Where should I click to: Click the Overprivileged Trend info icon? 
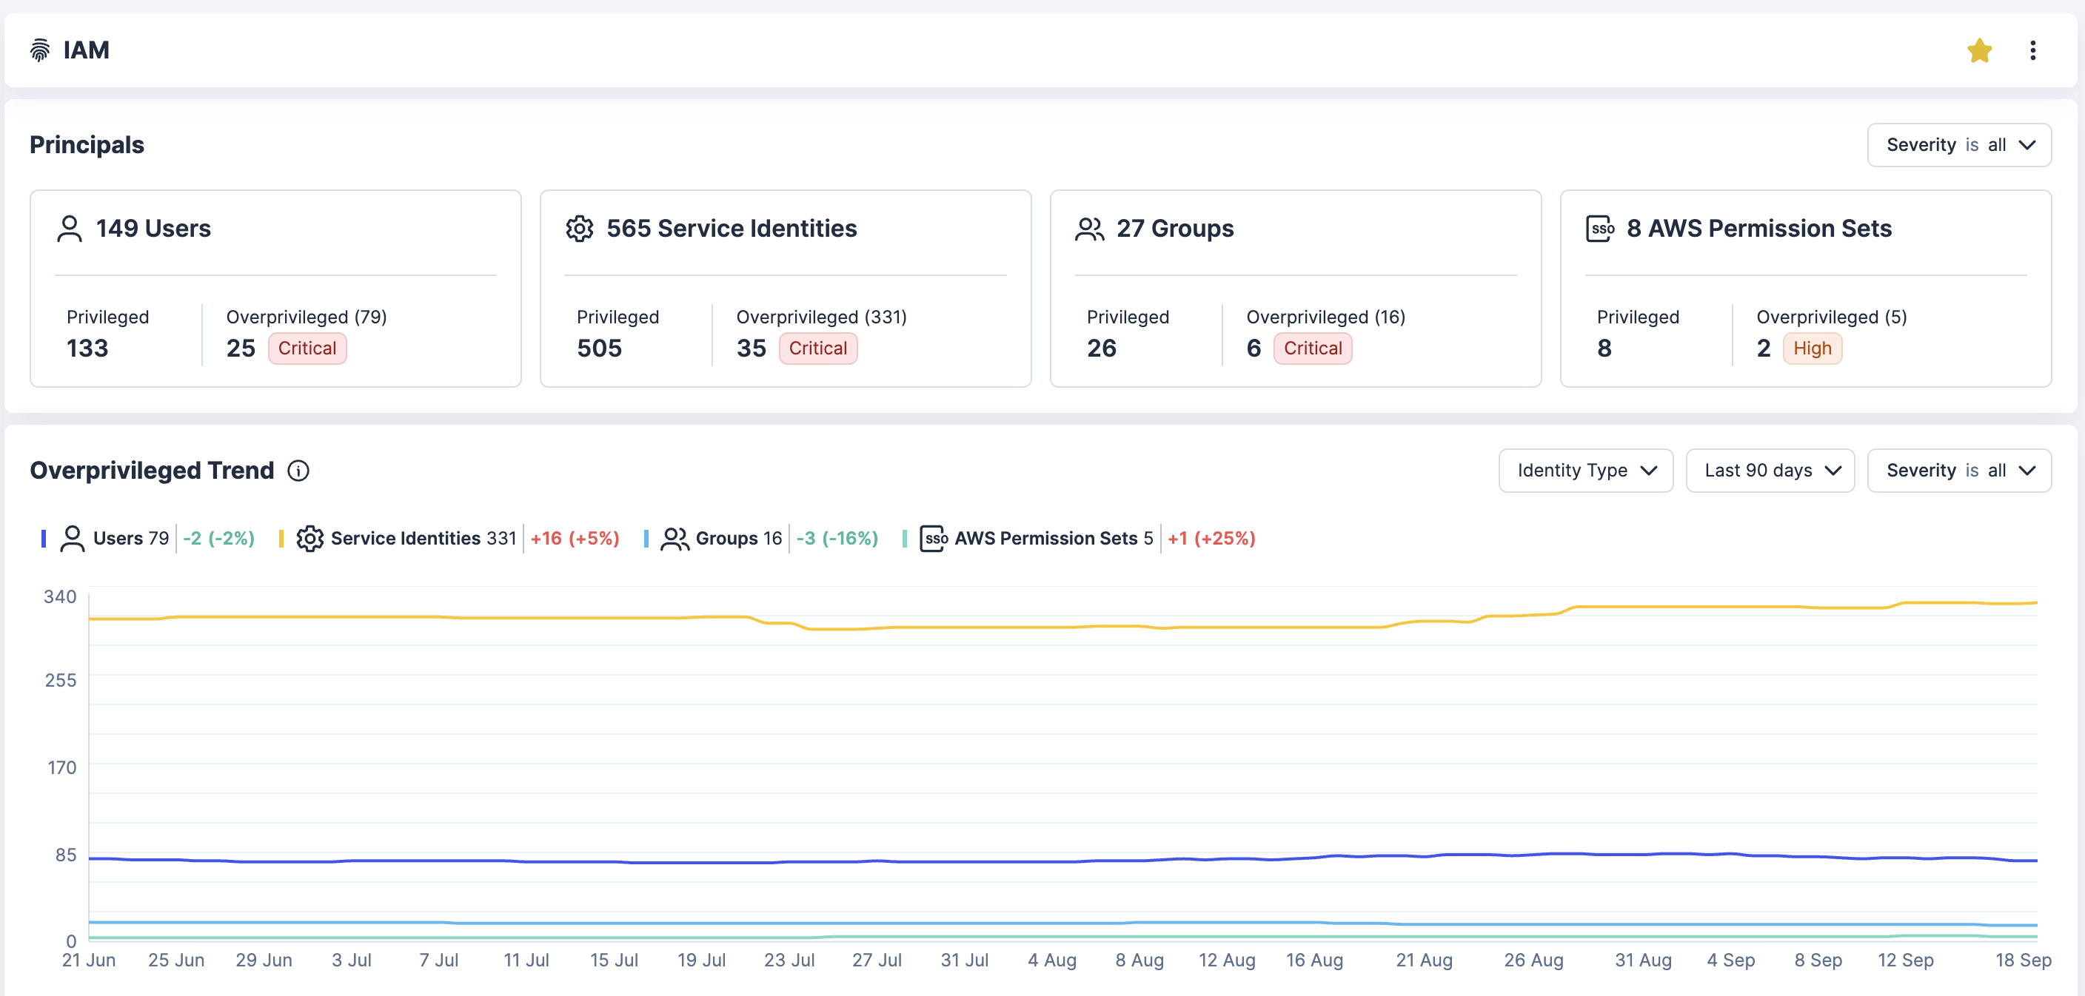(x=298, y=471)
